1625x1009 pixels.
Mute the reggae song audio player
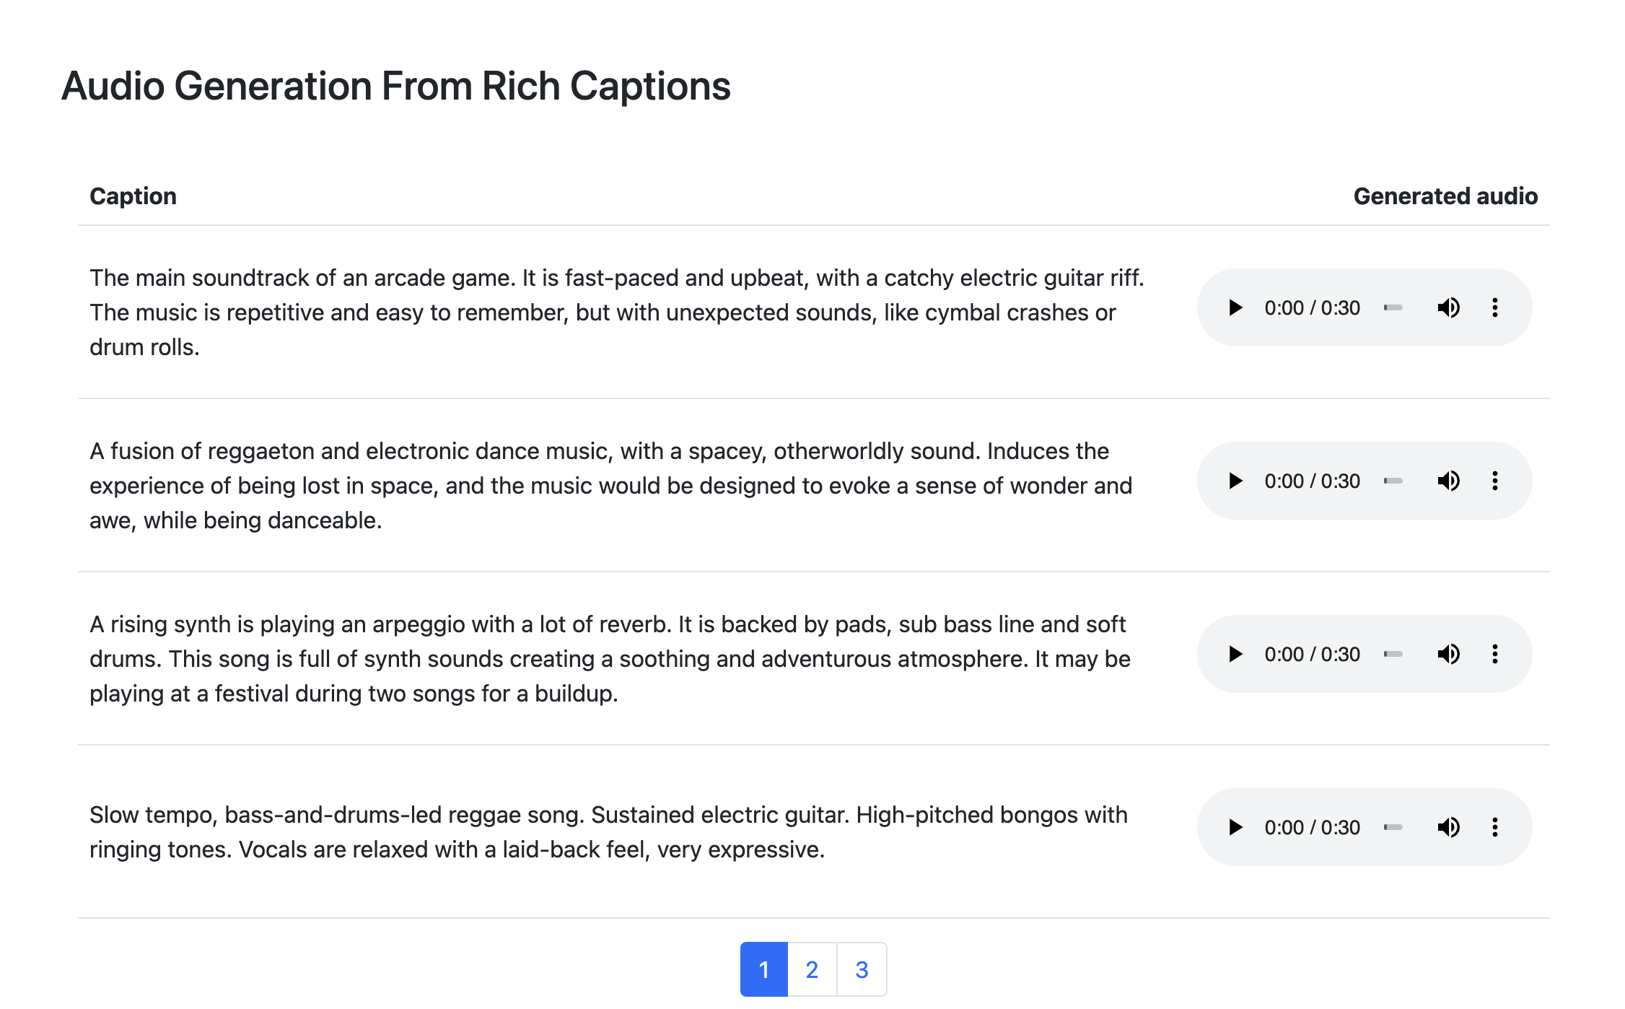click(1448, 827)
